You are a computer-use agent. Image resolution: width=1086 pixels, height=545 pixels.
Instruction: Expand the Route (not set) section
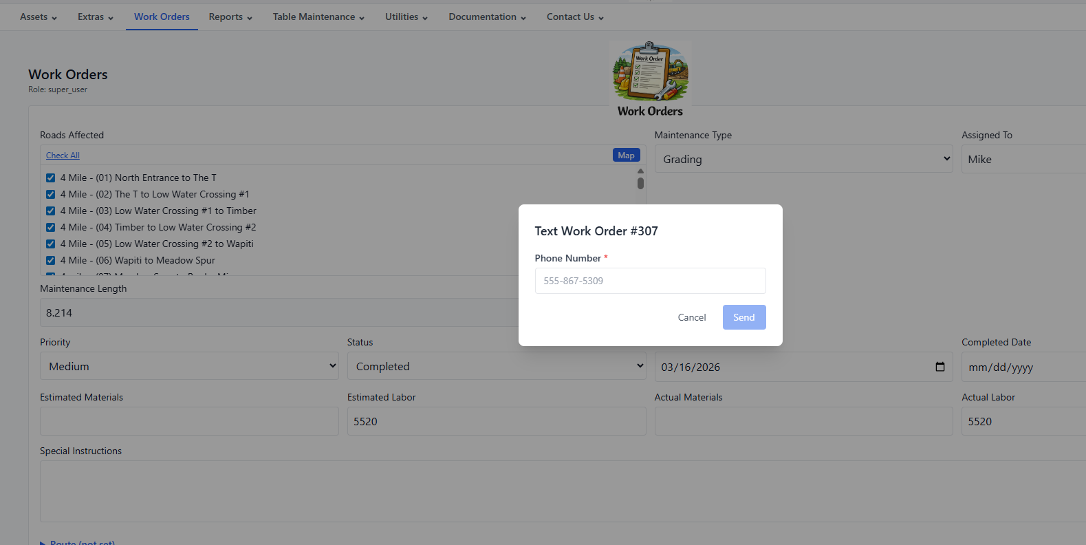click(x=78, y=542)
